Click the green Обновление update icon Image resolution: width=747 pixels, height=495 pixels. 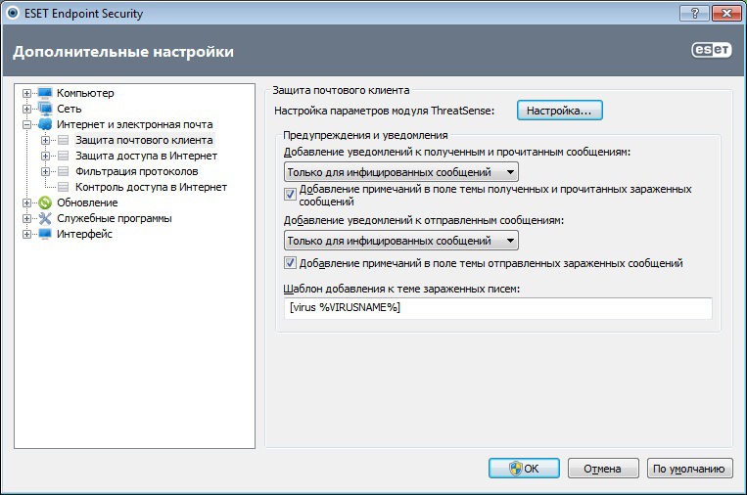click(x=44, y=202)
